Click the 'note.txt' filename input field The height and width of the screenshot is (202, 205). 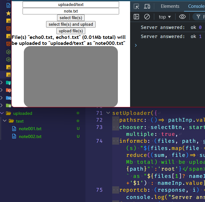tap(71, 11)
